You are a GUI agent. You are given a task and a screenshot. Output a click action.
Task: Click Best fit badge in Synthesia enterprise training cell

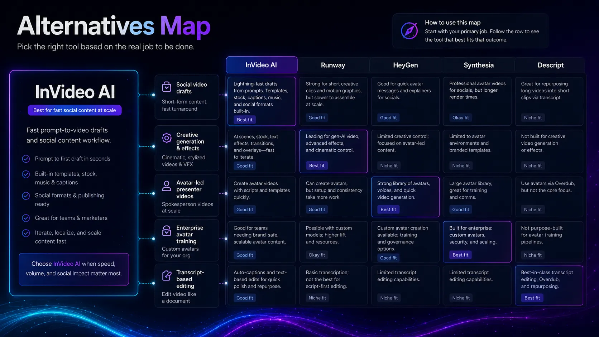pos(460,255)
